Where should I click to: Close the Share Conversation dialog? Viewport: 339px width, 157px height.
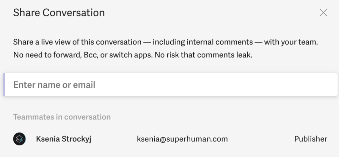tap(323, 13)
